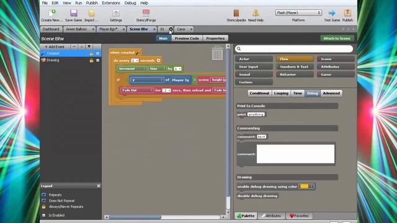Close the Cave tab

(191, 29)
